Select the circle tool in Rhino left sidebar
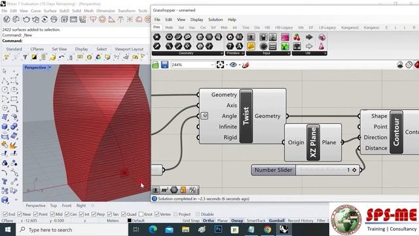The width and height of the screenshot is (419, 236). click(5, 90)
